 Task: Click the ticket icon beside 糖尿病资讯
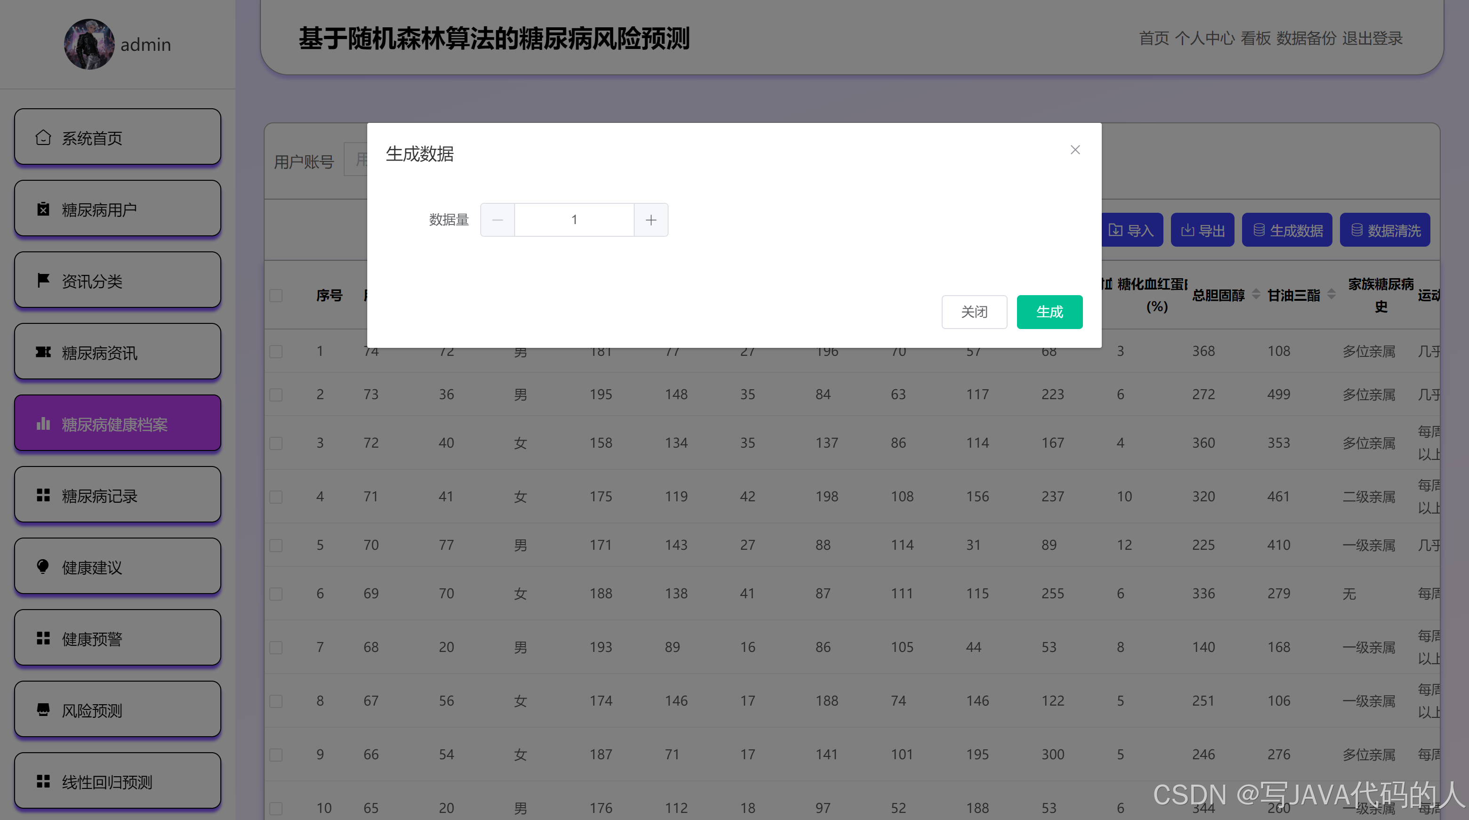click(x=43, y=352)
